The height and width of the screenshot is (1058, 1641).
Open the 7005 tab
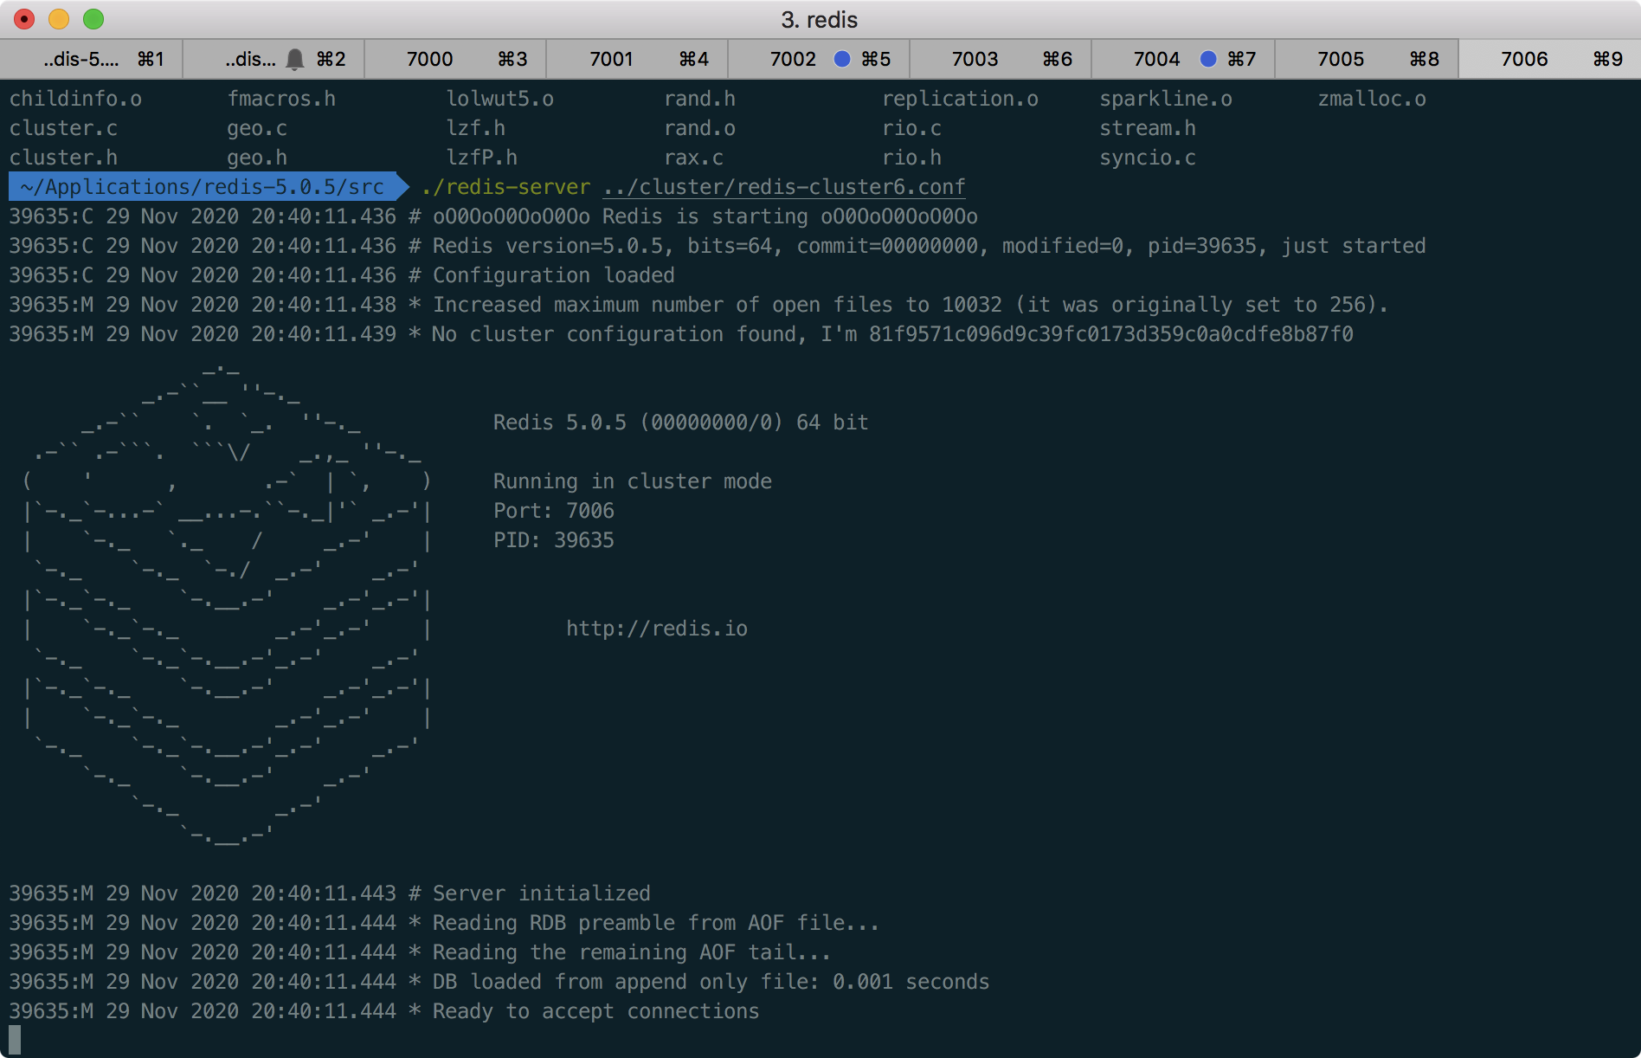pyautogui.click(x=1366, y=59)
